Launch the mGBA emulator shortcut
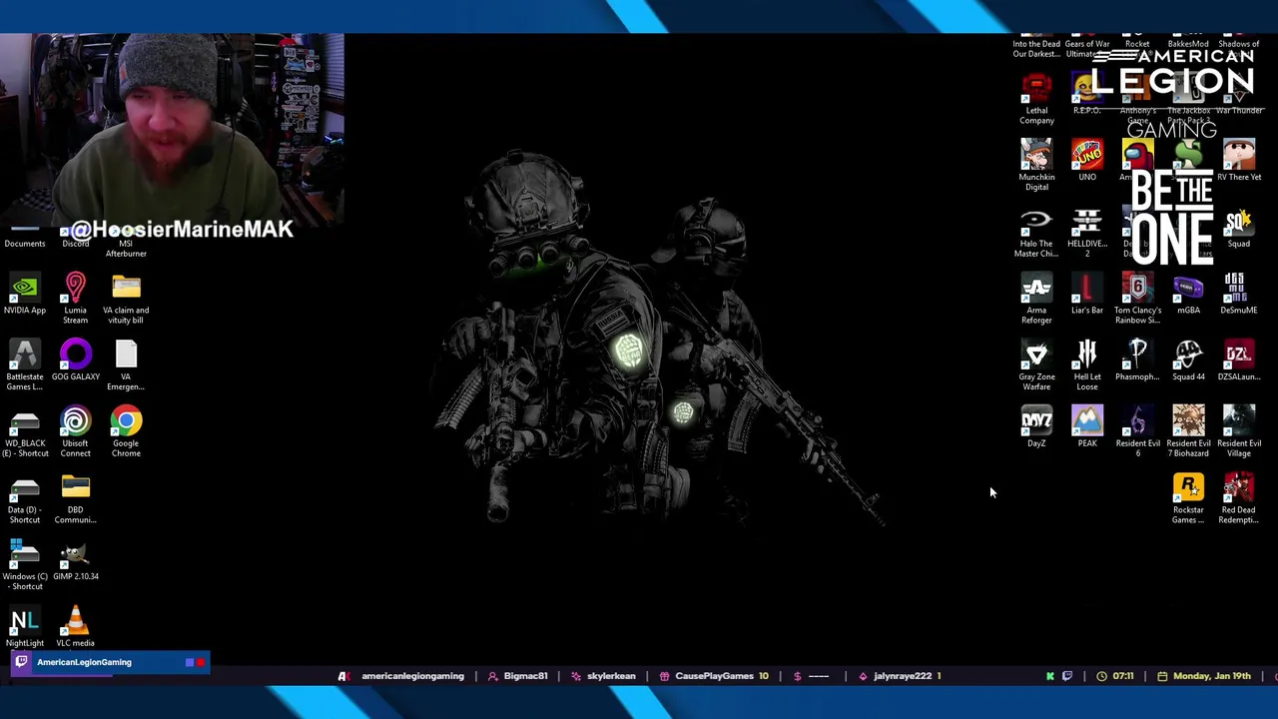 coord(1188,294)
